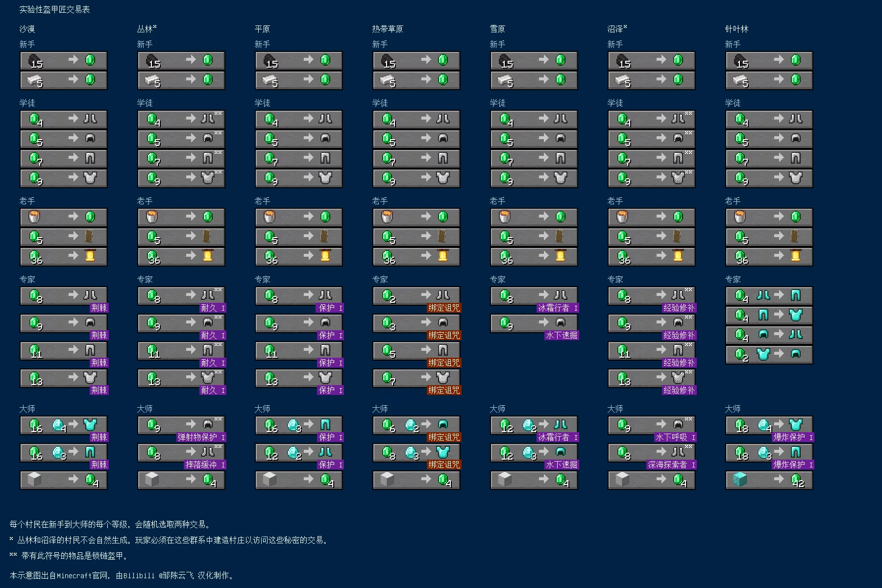The width and height of the screenshot is (882, 588).
Task: Click the 热带草原 biome heading
Action: [x=388, y=29]
